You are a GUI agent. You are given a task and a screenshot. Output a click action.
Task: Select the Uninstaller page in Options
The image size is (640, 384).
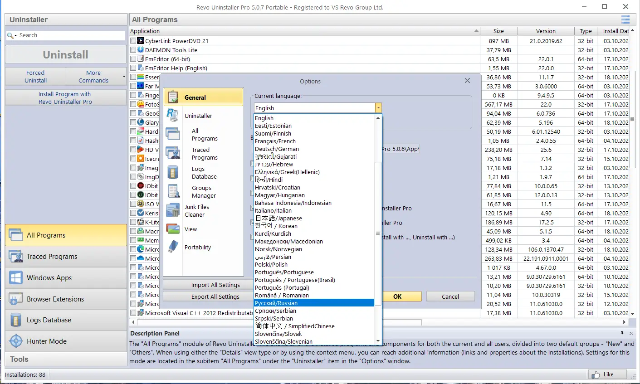pos(199,116)
